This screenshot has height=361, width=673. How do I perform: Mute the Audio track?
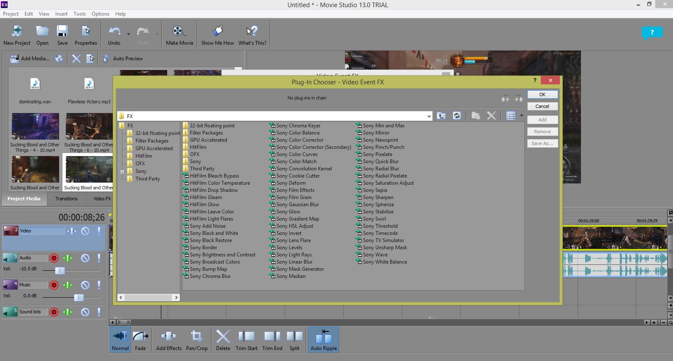coord(85,258)
